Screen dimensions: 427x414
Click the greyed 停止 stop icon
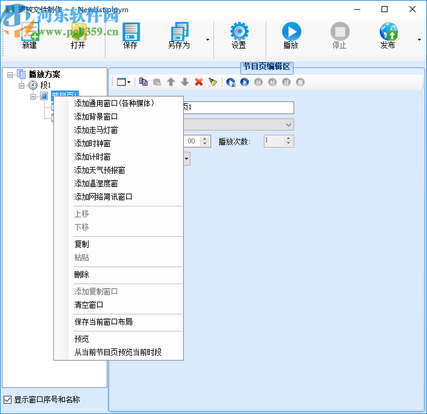(340, 32)
